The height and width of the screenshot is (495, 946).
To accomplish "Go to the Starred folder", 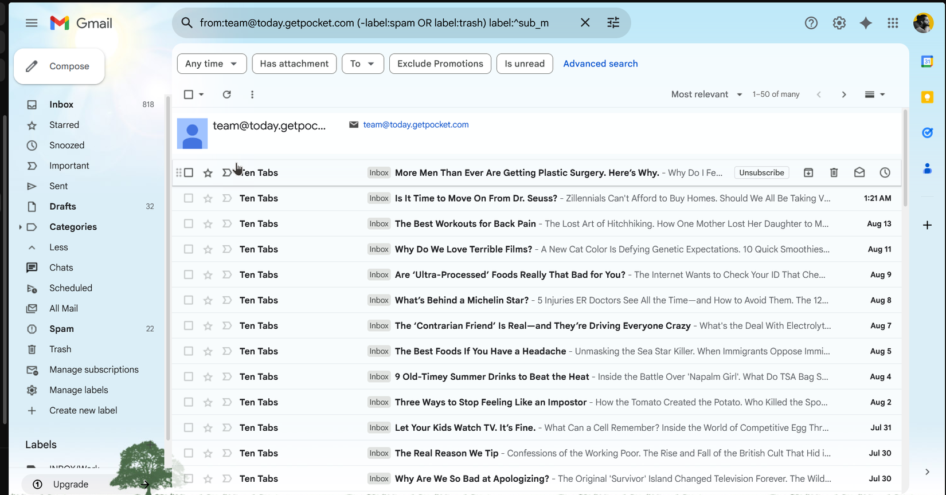I will [64, 125].
